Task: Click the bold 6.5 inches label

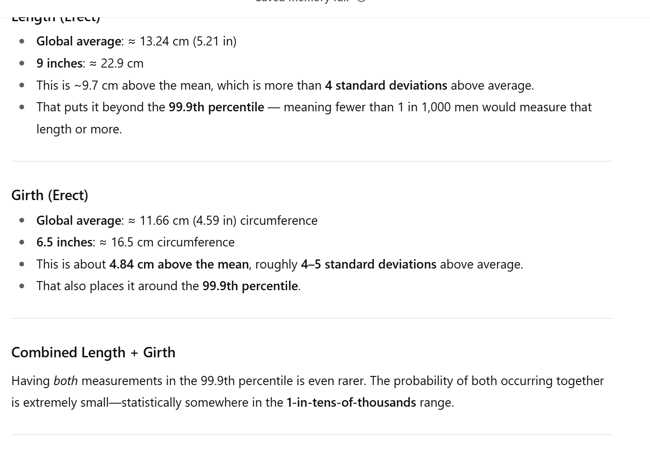Action: coord(65,242)
